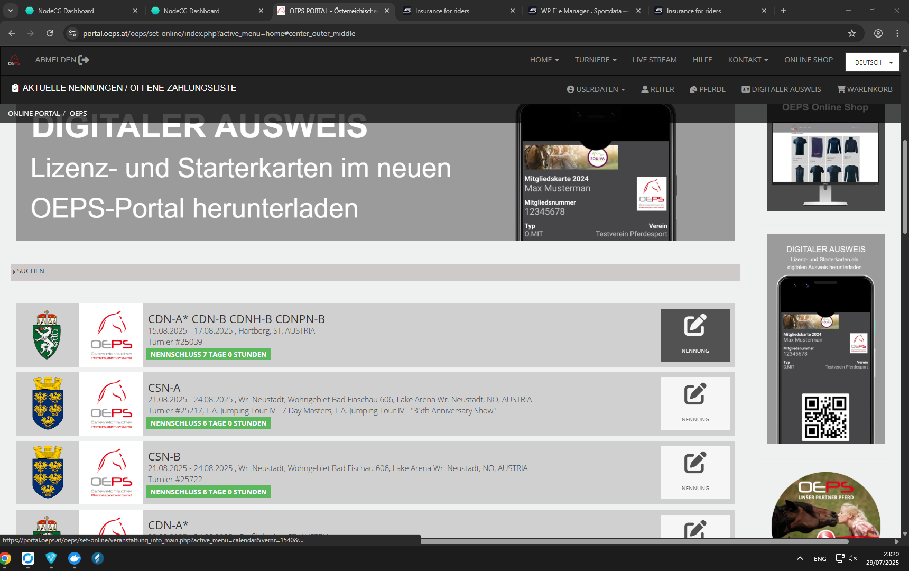Screen dimensions: 909x571
Task: Click vertical page scrollbar
Action: click(905, 186)
